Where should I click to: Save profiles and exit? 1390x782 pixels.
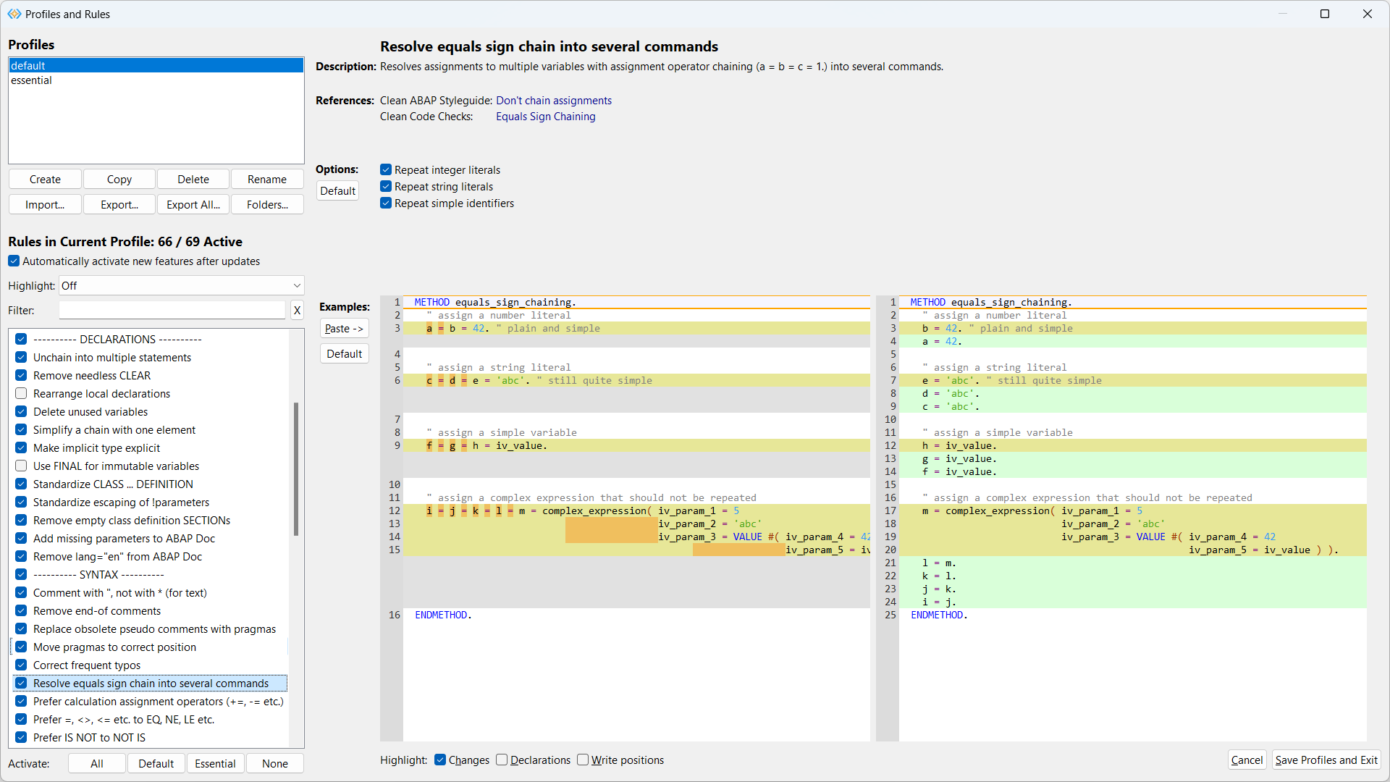point(1326,760)
